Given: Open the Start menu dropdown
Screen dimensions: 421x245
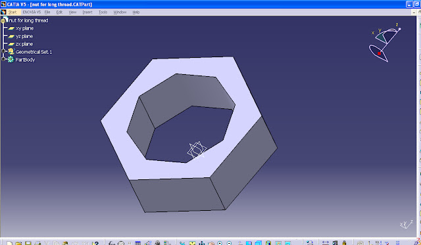Looking at the screenshot, I should coord(12,12).
